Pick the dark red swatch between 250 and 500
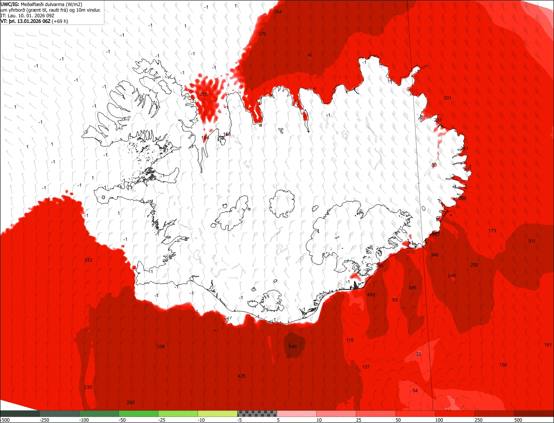 click(x=495, y=413)
